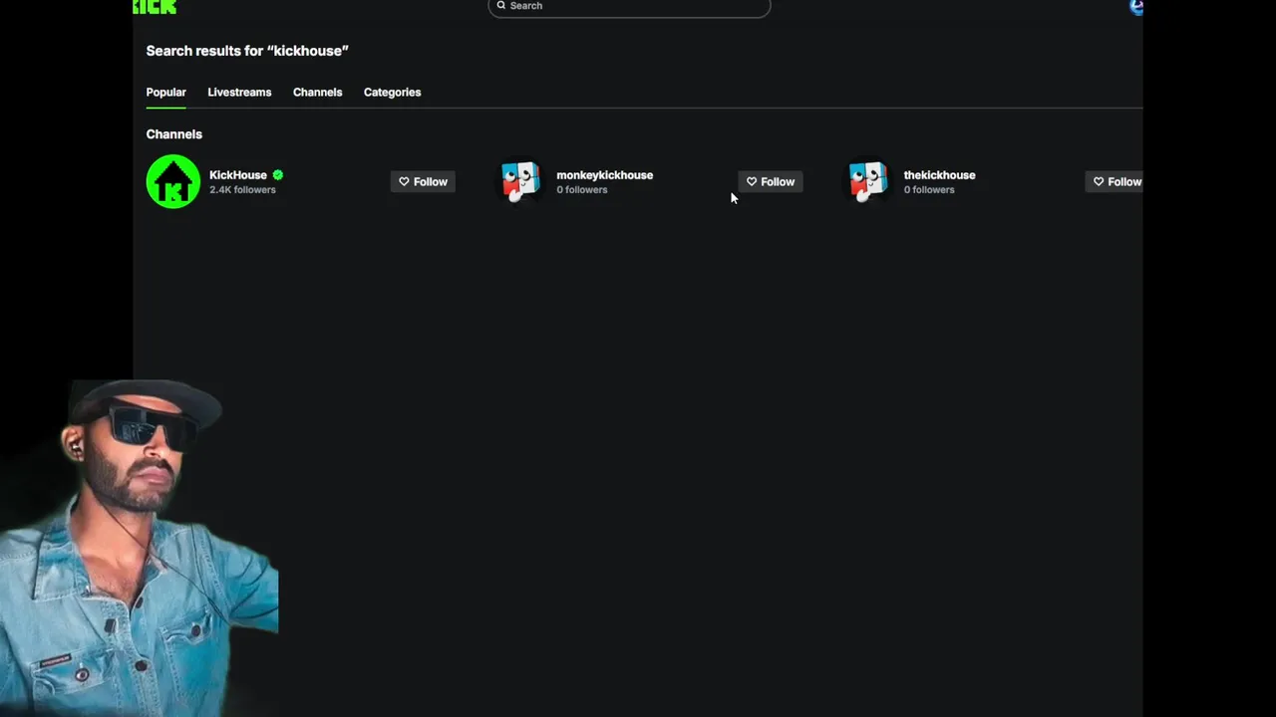The image size is (1276, 717).
Task: Open the KickHouse green house avatar
Action: point(173,181)
